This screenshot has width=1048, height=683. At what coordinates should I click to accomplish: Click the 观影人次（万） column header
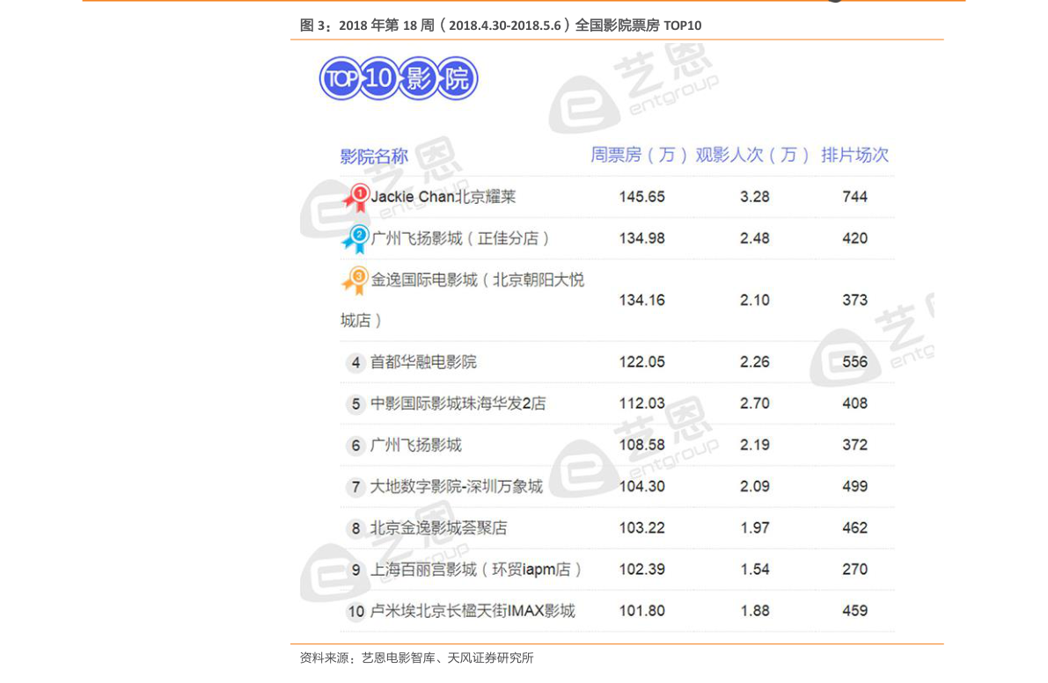point(752,155)
